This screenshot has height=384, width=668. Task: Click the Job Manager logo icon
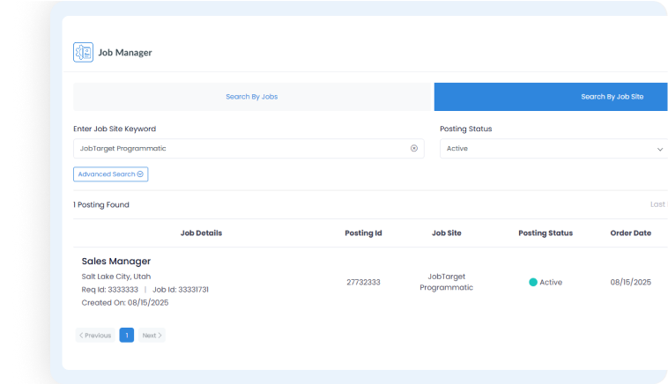[x=83, y=52]
